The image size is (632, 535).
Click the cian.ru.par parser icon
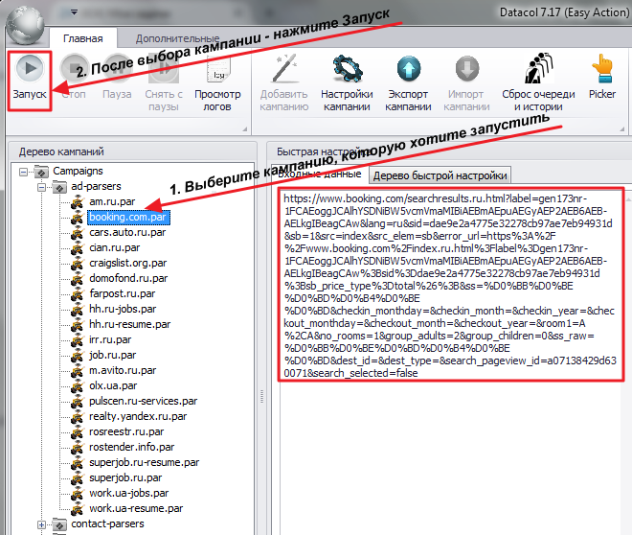pyautogui.click(x=77, y=248)
